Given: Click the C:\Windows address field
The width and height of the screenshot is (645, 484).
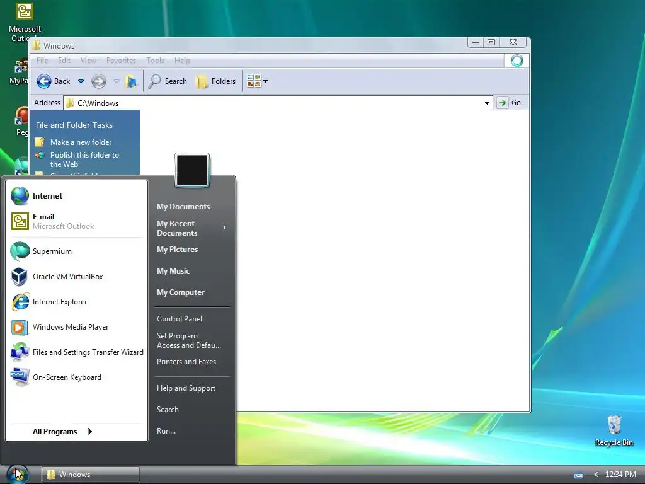Looking at the screenshot, I should [278, 103].
